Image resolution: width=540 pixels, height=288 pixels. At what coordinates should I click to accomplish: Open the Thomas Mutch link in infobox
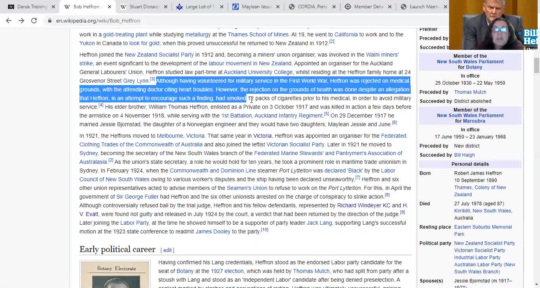(470, 92)
